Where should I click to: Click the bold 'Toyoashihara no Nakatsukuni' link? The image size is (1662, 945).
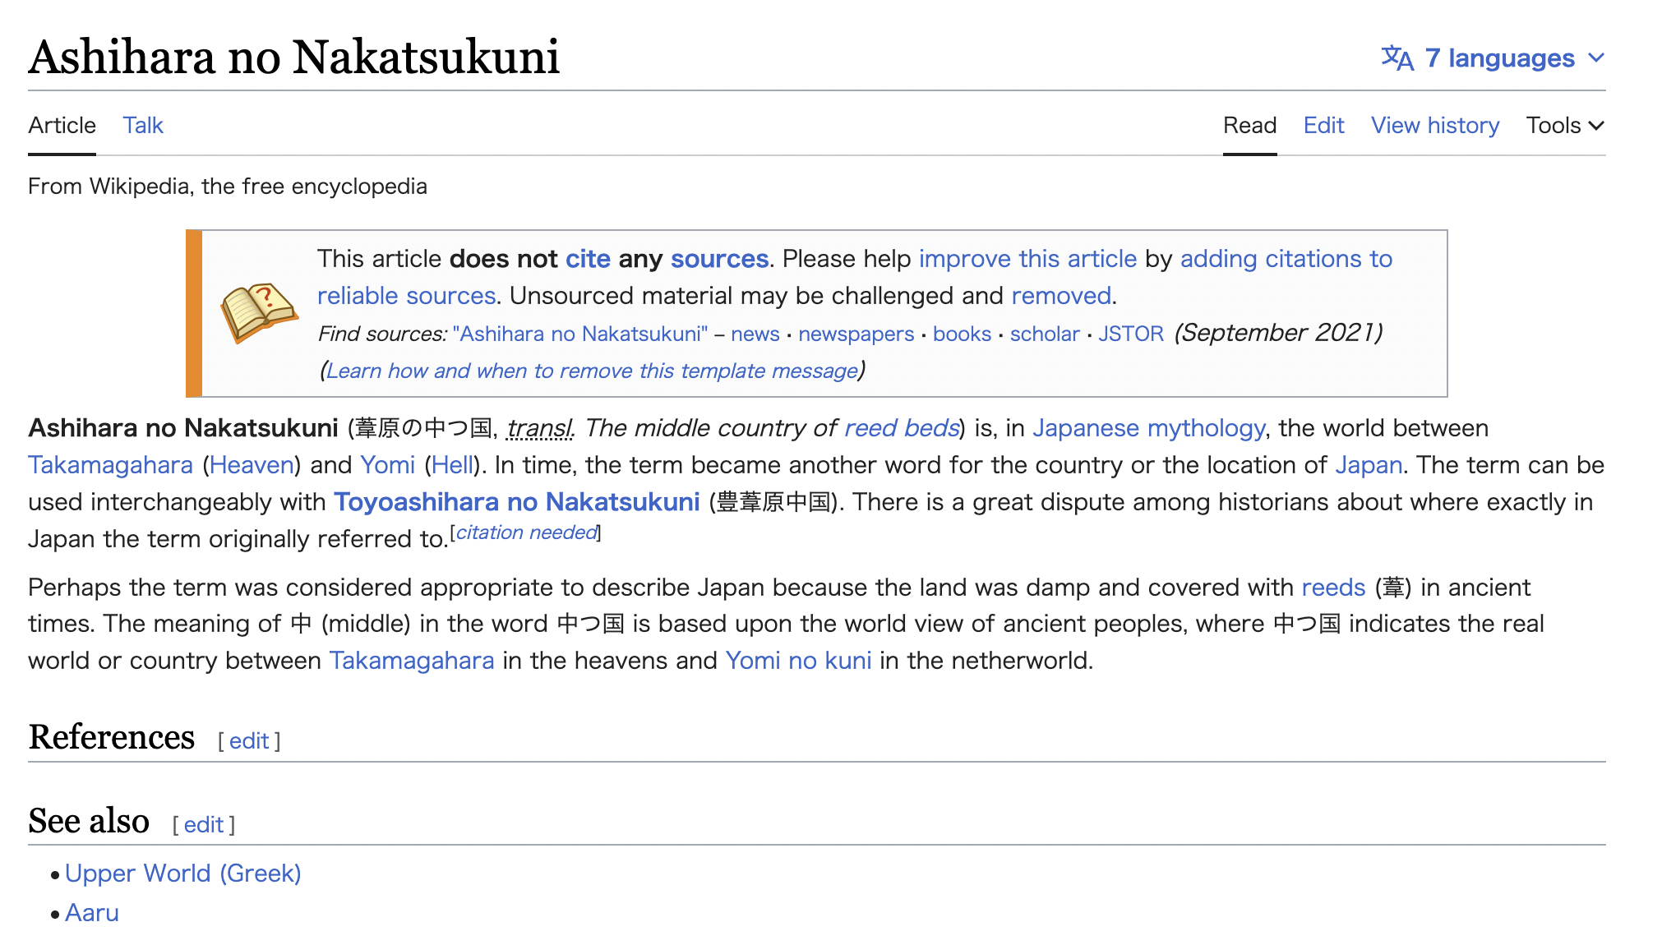[x=516, y=502]
